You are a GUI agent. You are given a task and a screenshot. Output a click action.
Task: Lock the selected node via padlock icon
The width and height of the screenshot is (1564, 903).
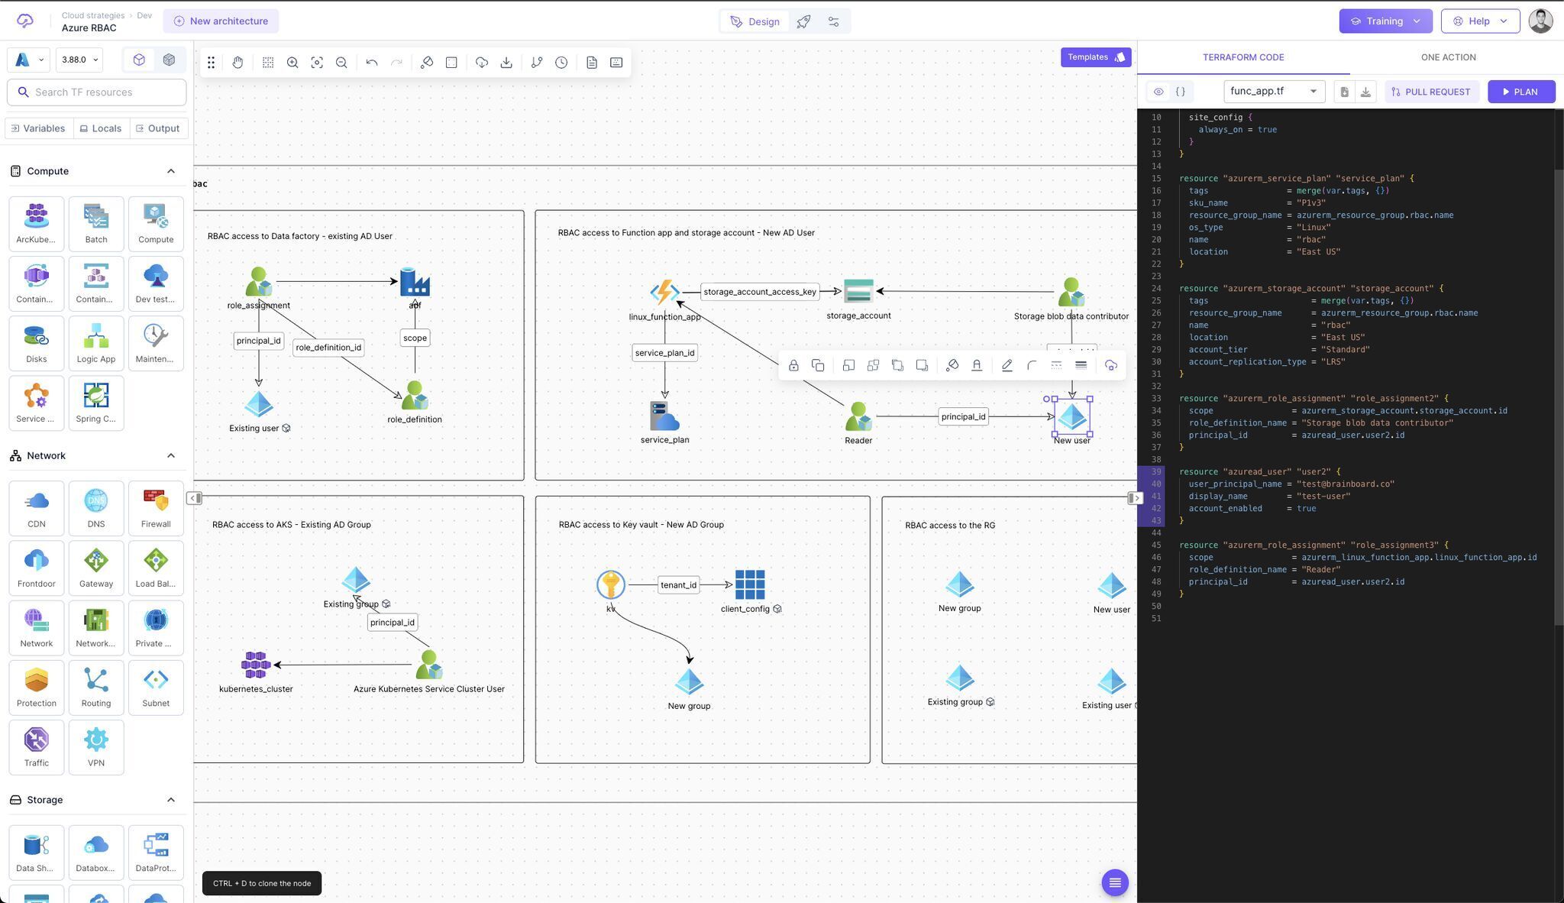coord(793,365)
